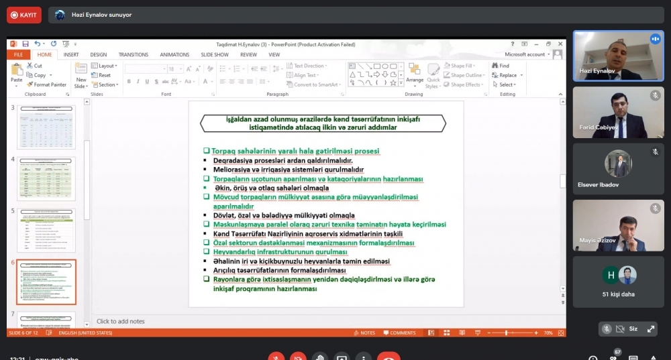The height and width of the screenshot is (360, 671).
Task: Click the Find option in Editing
Action: (501, 66)
